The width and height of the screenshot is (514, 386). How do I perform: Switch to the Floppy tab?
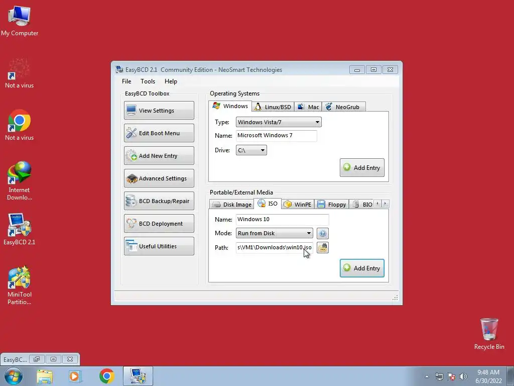click(332, 205)
